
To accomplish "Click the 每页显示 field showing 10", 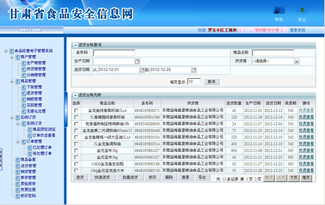I will pyautogui.click(x=194, y=81).
